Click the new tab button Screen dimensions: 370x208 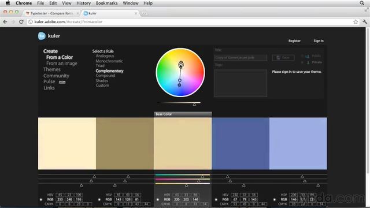pos(144,13)
